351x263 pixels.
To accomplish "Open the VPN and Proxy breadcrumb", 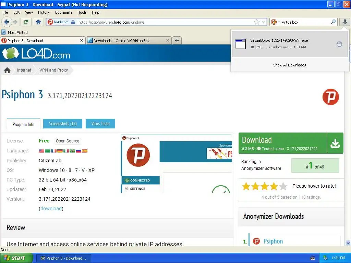I will pyautogui.click(x=53, y=70).
